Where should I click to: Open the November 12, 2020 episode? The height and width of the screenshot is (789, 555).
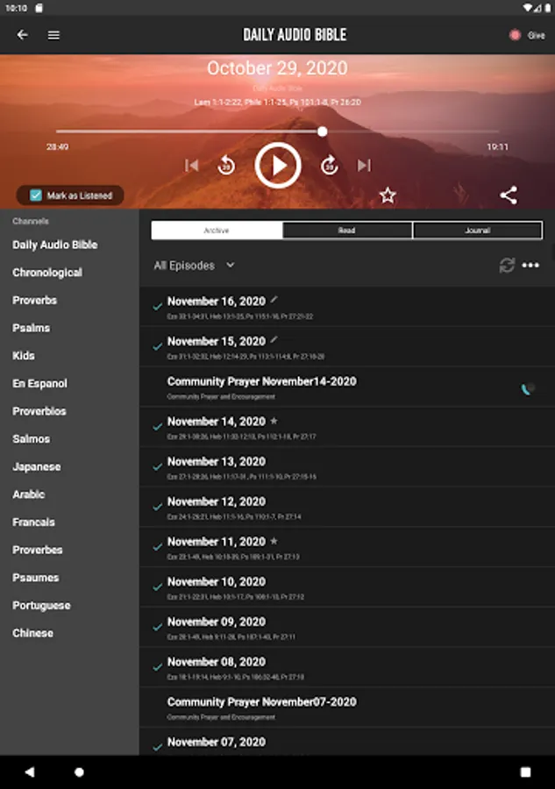tap(347, 508)
